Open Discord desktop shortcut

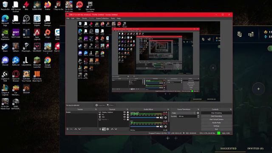point(5,61)
